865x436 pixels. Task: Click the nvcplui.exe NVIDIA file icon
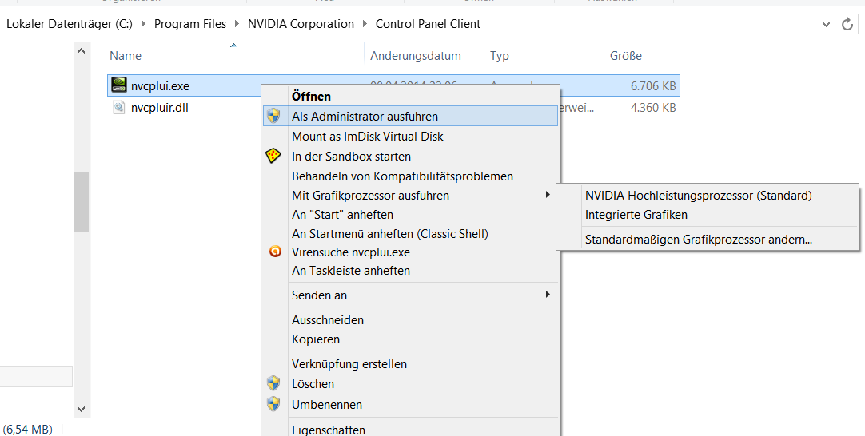pyautogui.click(x=118, y=85)
